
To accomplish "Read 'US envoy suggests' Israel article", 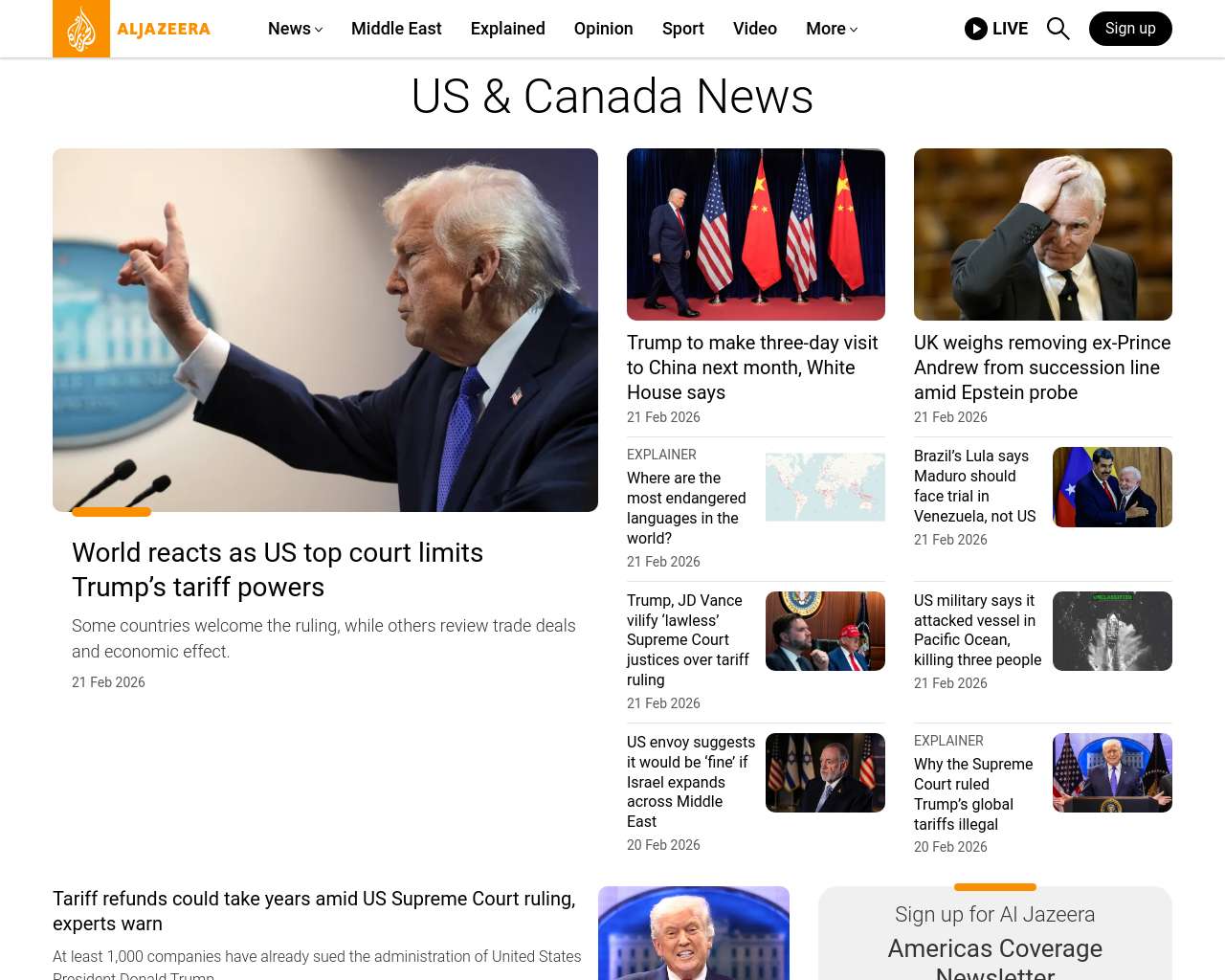I will (691, 782).
